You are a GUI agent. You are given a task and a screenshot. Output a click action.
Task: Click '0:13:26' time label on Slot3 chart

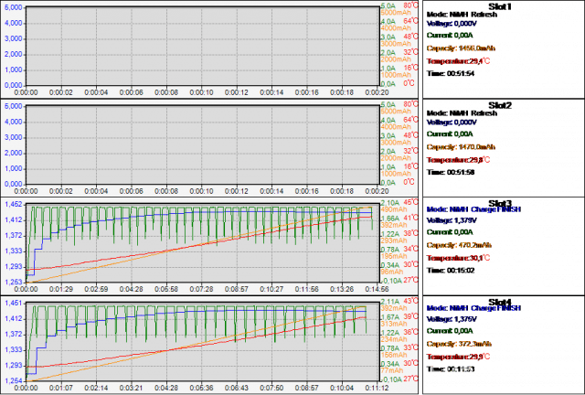tap(342, 289)
